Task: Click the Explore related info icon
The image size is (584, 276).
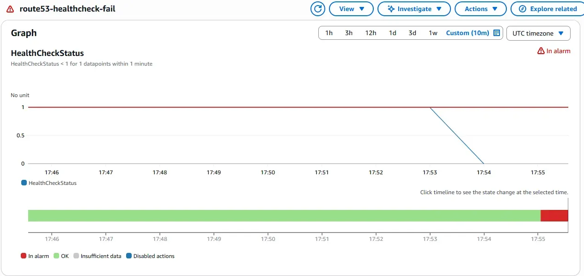Action: coord(522,8)
